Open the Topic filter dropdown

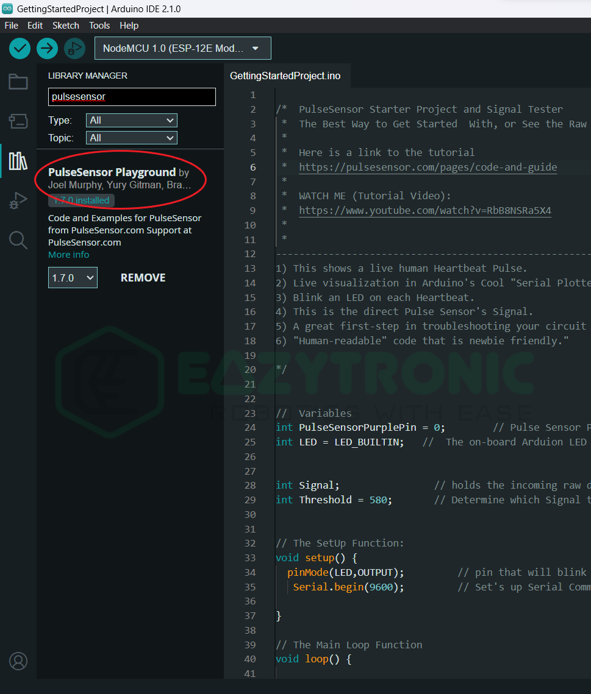coord(131,138)
